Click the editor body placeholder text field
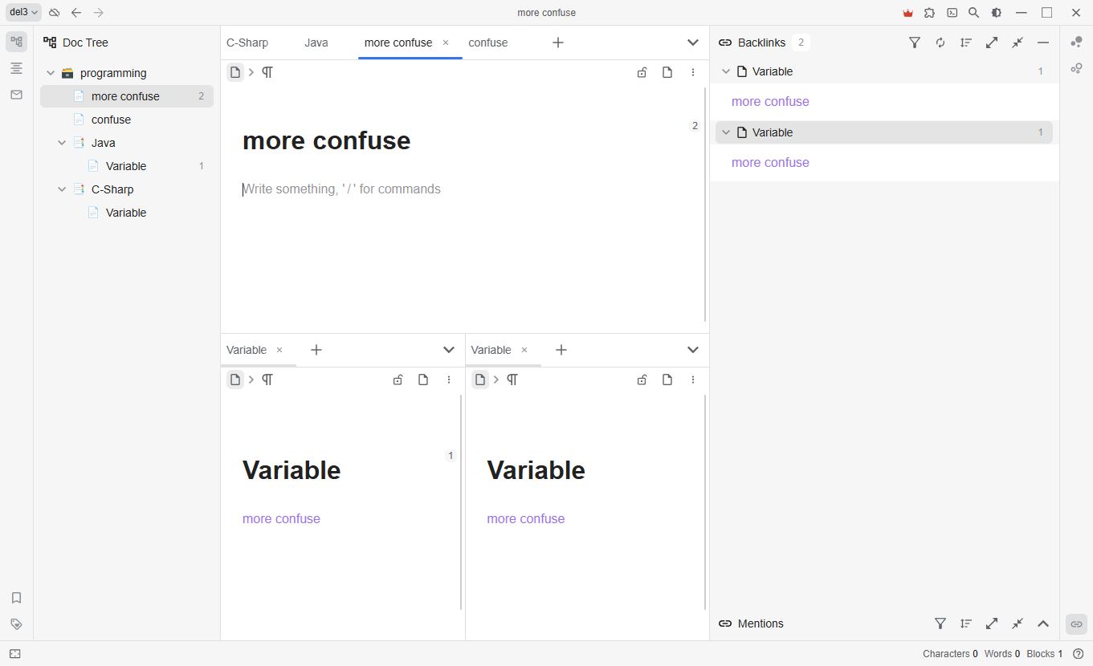The height and width of the screenshot is (666, 1093). pyautogui.click(x=342, y=189)
